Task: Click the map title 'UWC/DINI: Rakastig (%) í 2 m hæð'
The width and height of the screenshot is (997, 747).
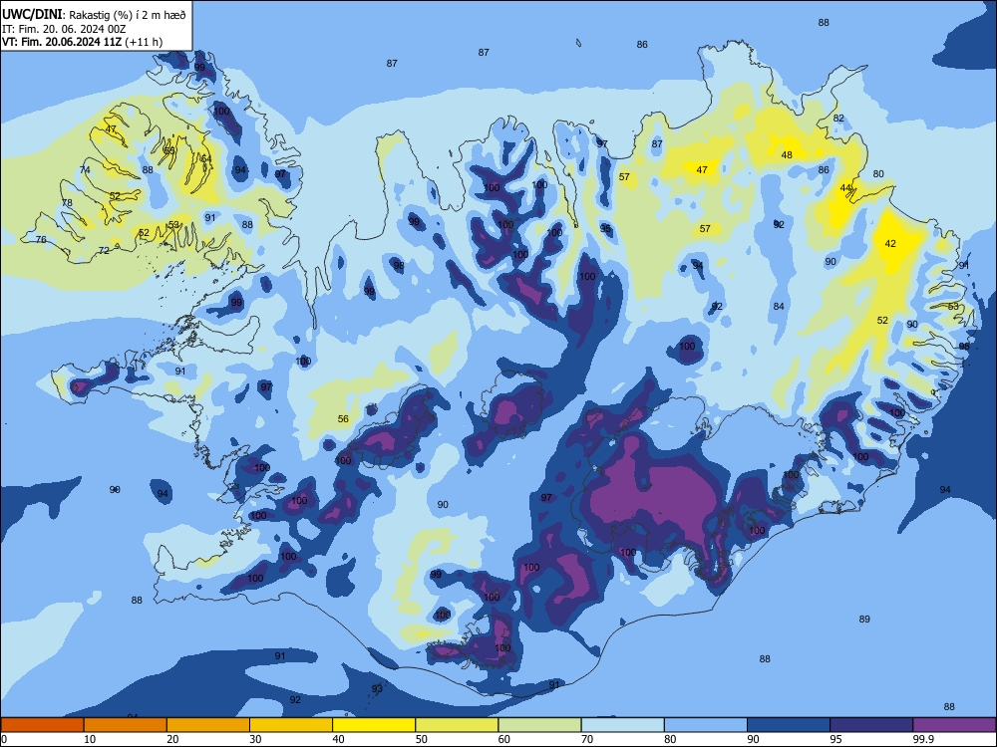Action: [94, 15]
